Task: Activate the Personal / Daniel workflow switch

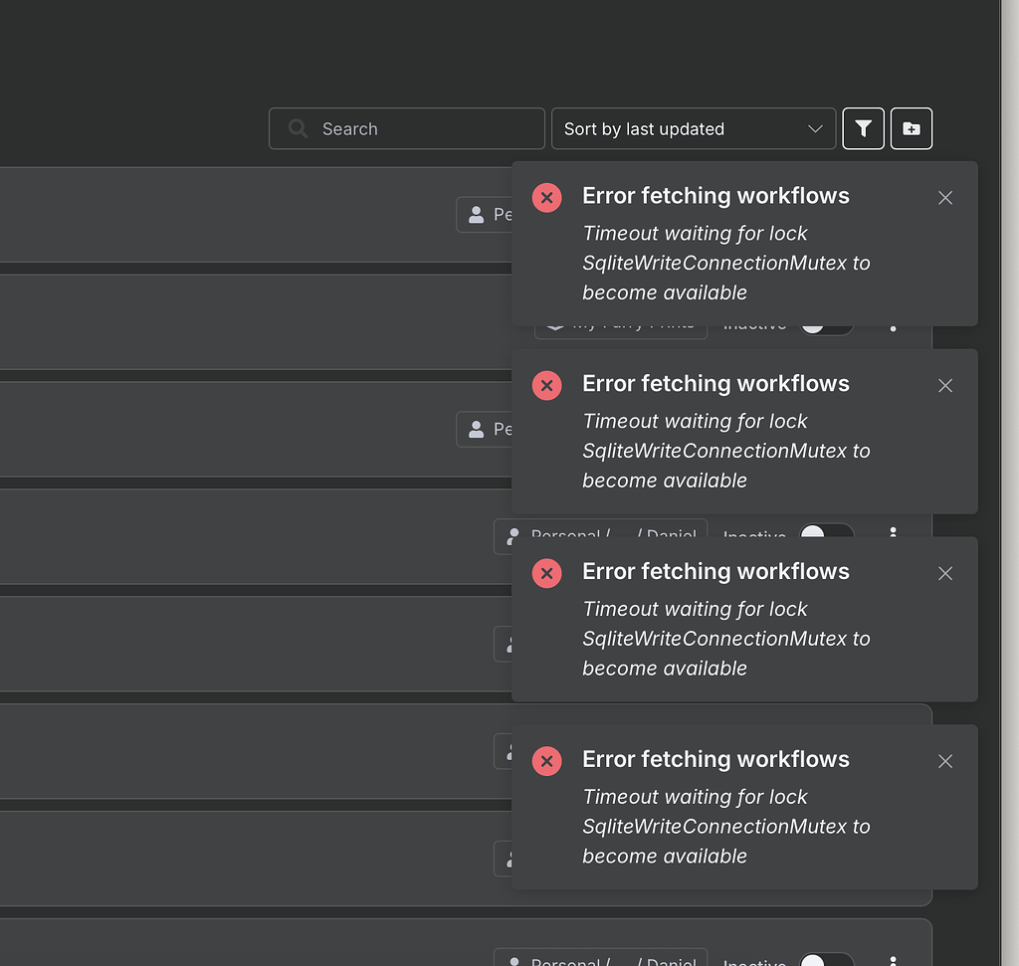Action: click(x=826, y=536)
